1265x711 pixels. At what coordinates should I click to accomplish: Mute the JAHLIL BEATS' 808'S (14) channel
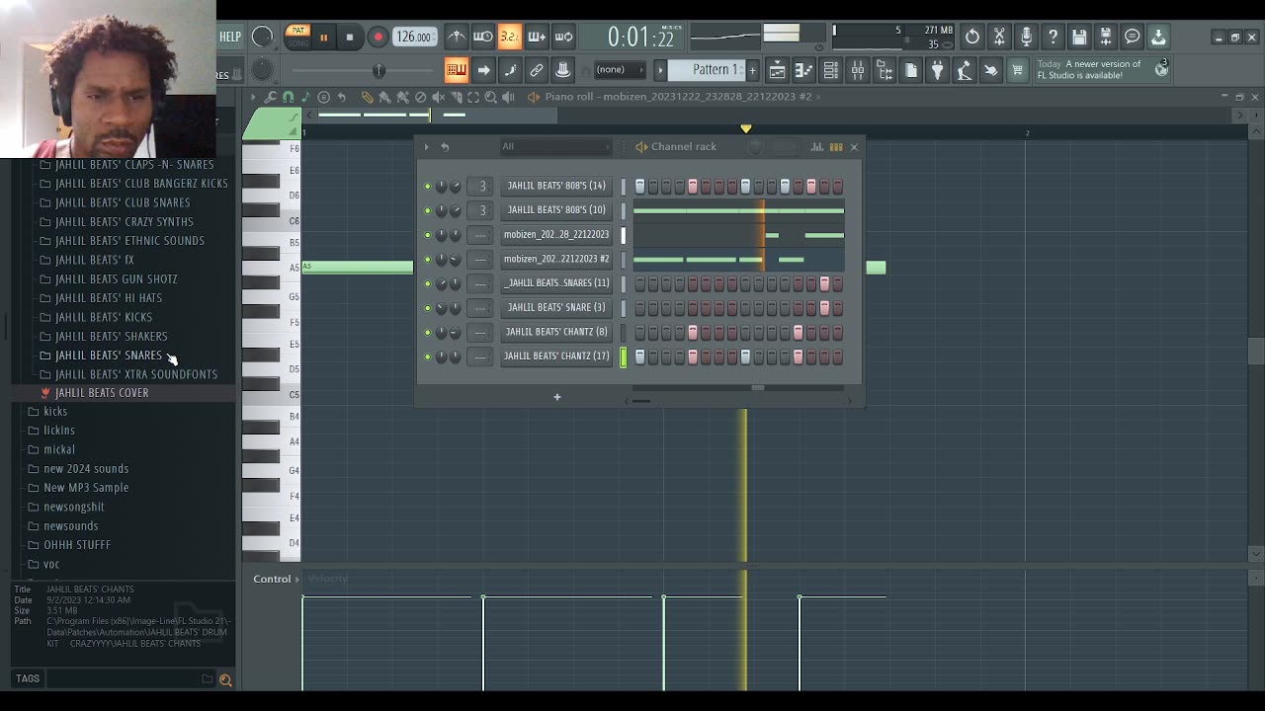pos(428,186)
